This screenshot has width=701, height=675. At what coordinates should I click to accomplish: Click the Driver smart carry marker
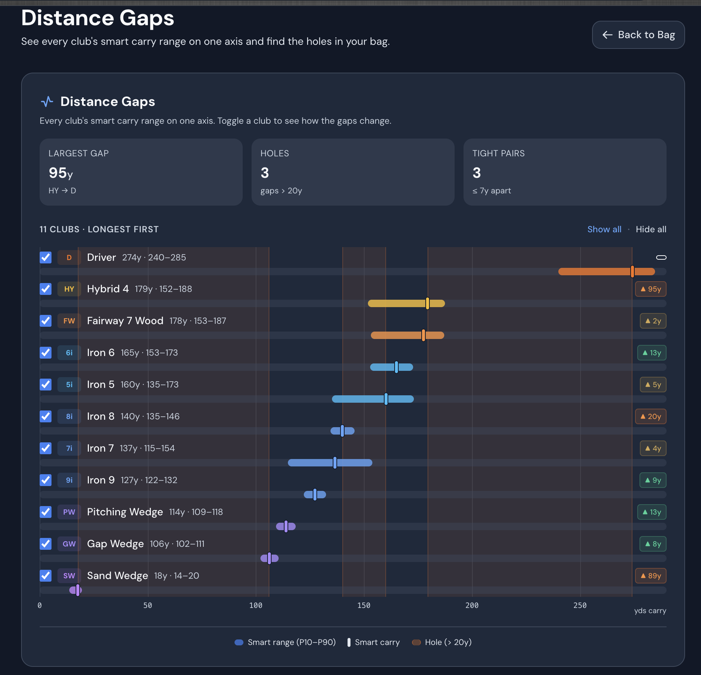tap(632, 272)
